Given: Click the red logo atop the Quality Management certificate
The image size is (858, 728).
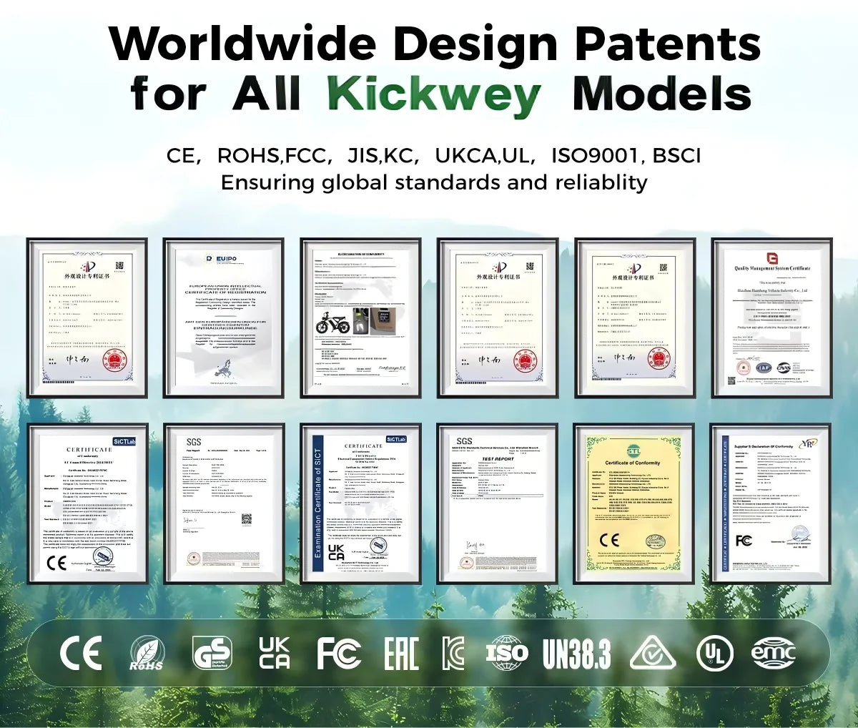Looking at the screenshot, I should point(772,257).
